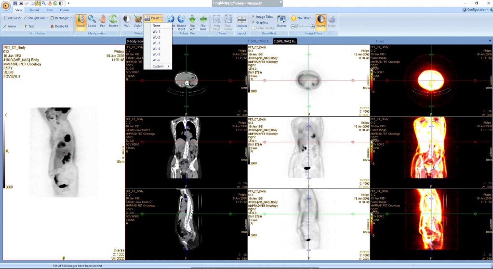
Task: Toggle the Graphics checkbox
Action: click(x=253, y=22)
